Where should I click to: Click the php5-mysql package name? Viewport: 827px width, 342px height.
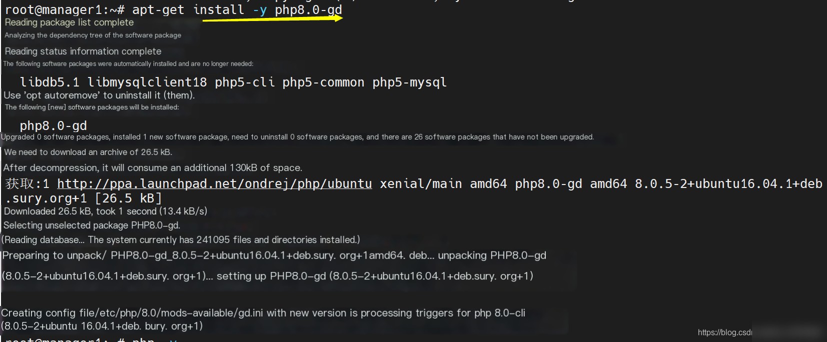point(410,82)
